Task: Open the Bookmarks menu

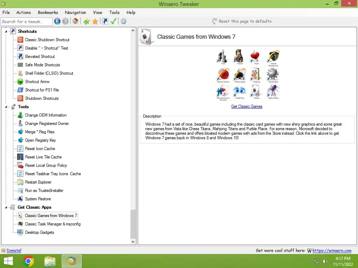Action: point(48,13)
